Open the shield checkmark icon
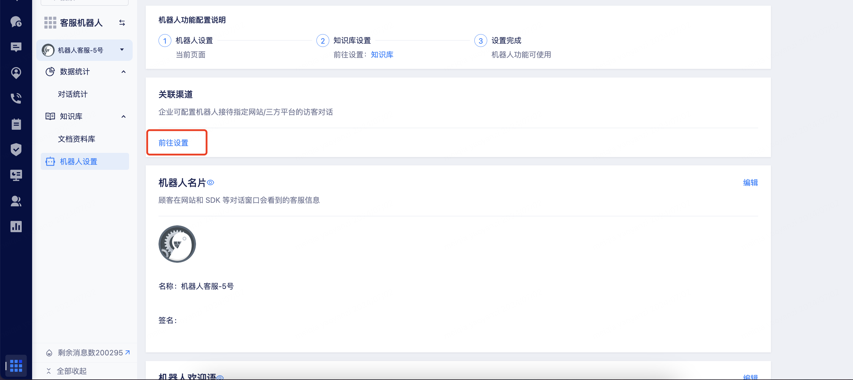Viewport: 853px width, 380px height. coord(16,149)
